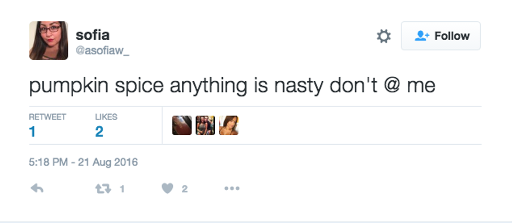Open the 5:18 PM - 21 Aug 2016 timestamp
Screen dimensions: 512x223
click(x=84, y=162)
